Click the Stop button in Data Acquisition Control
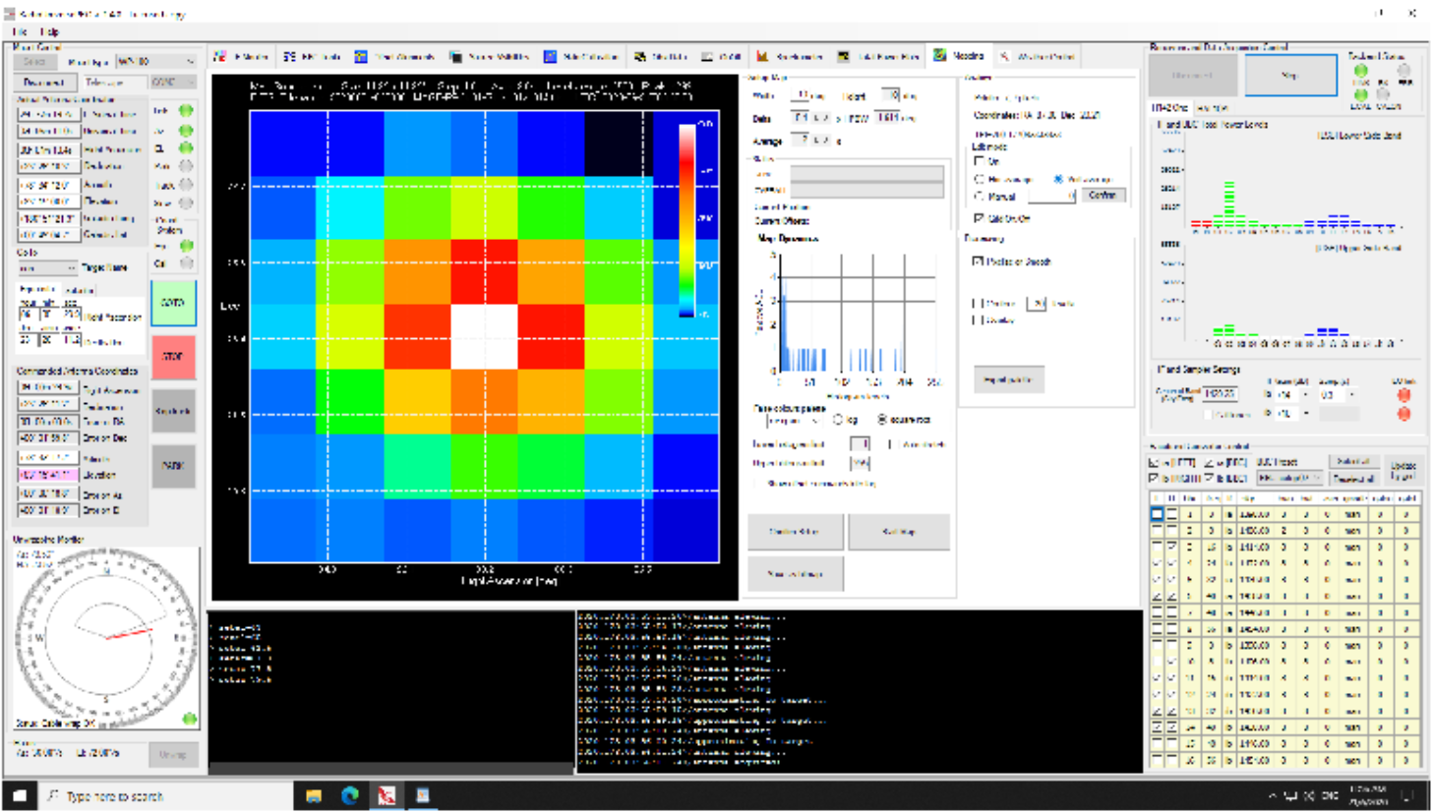1432x812 pixels. point(1289,76)
